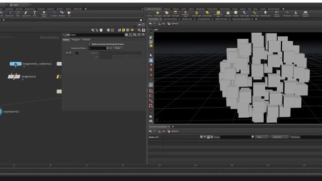Image resolution: width=322 pixels, height=181 pixels.
Task: Open the Animation Editor pane tab
Action: [170, 19]
